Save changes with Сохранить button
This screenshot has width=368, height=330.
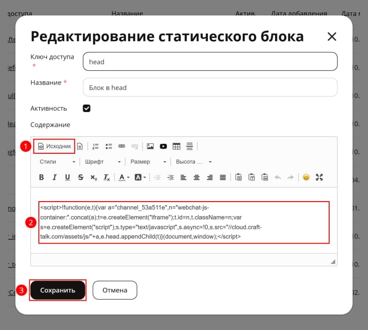pos(58,290)
